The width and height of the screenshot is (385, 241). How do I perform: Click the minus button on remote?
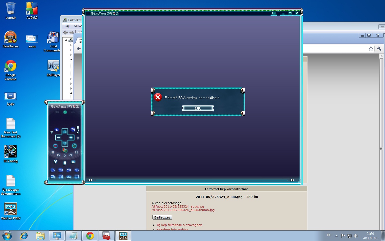point(59,137)
